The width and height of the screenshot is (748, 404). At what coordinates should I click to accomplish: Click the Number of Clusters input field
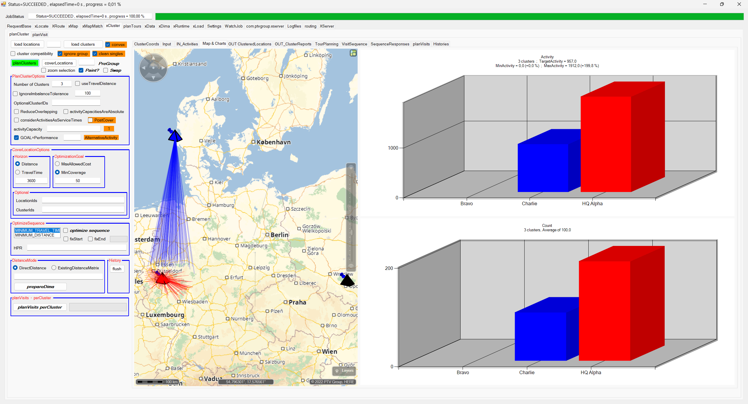[x=62, y=84]
